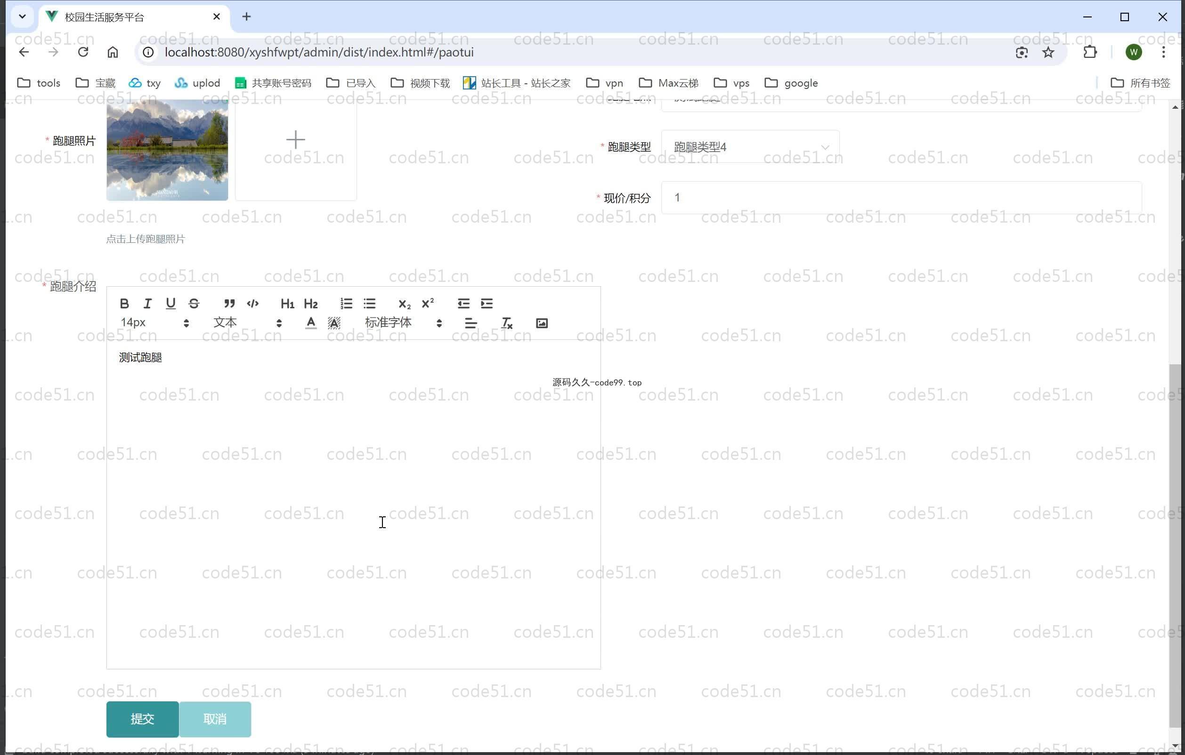Screen dimensions: 1185x755
Task: Open the uplod bookmark
Action: (197, 83)
